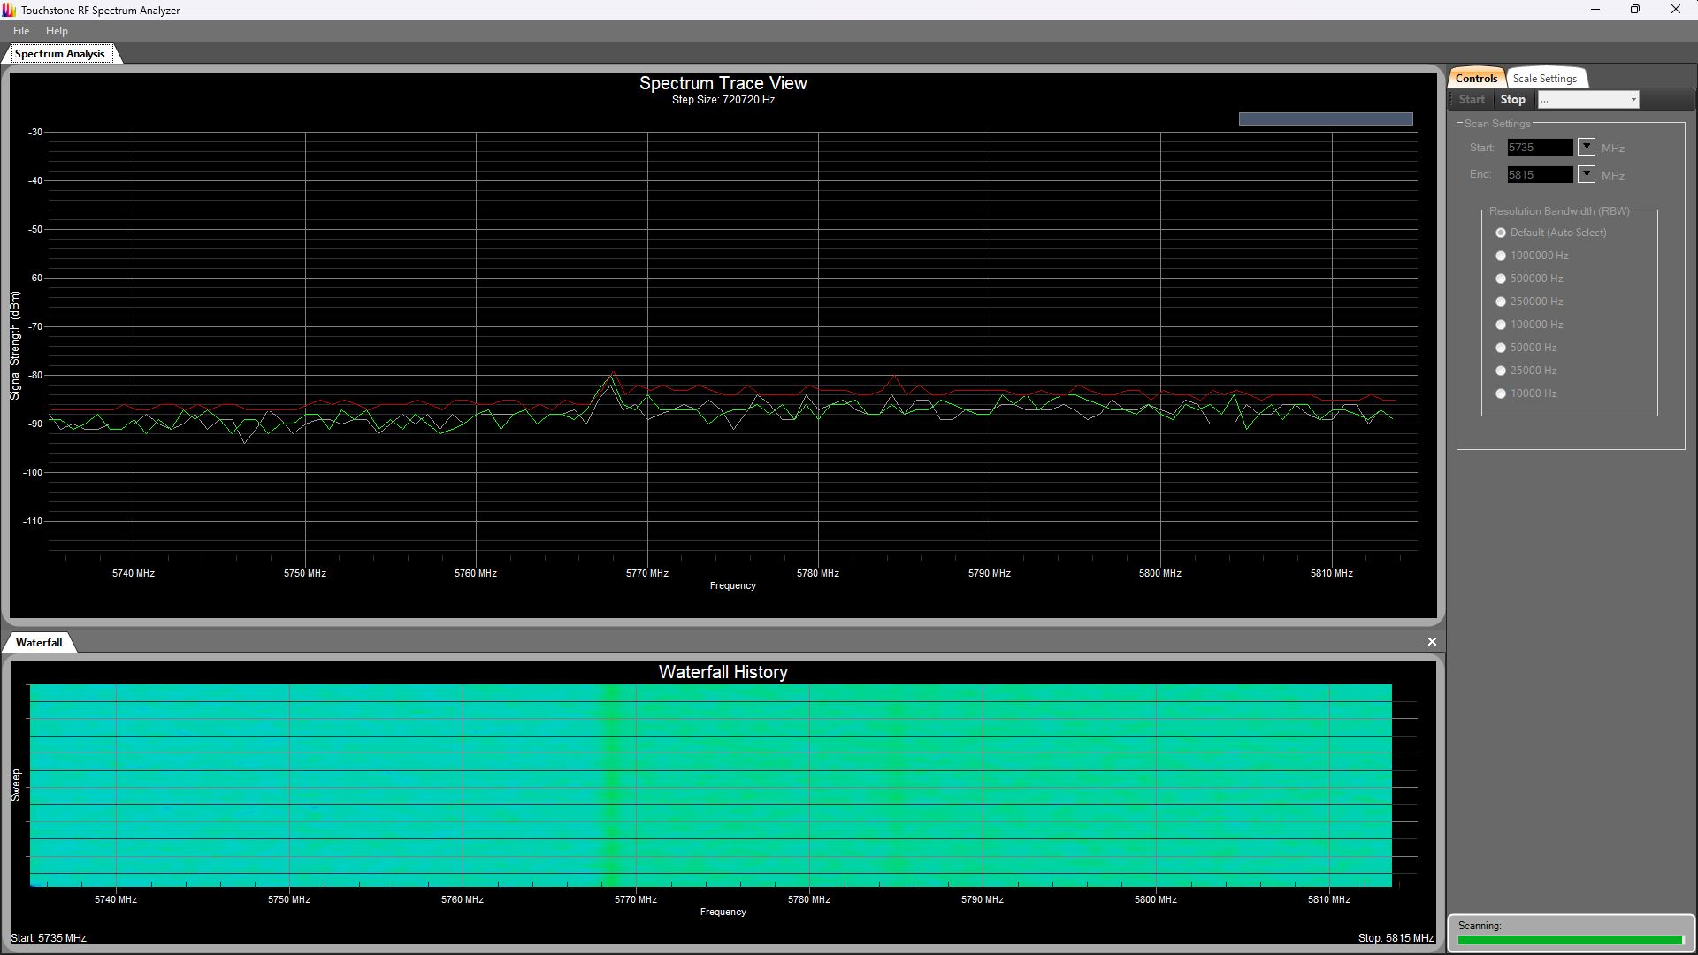This screenshot has height=955, width=1698.
Task: Restore the application window size
Action: tap(1634, 10)
